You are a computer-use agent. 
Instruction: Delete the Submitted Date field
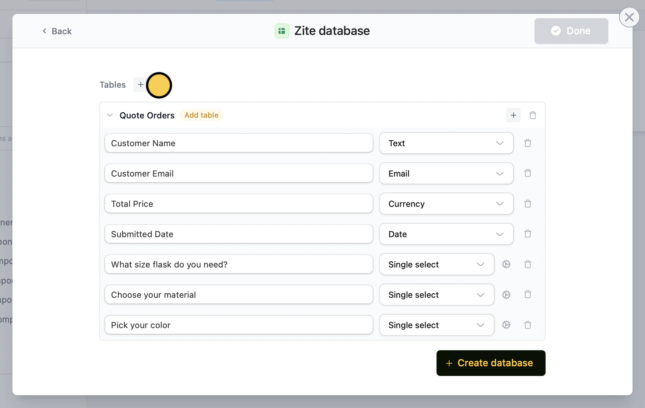527,234
